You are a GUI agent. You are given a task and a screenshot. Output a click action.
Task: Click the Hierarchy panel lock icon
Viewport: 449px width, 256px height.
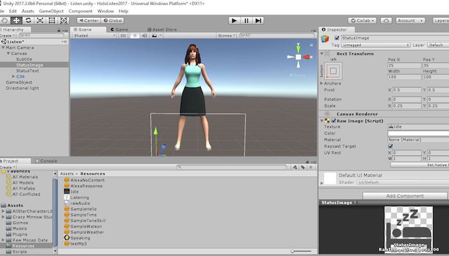click(59, 30)
